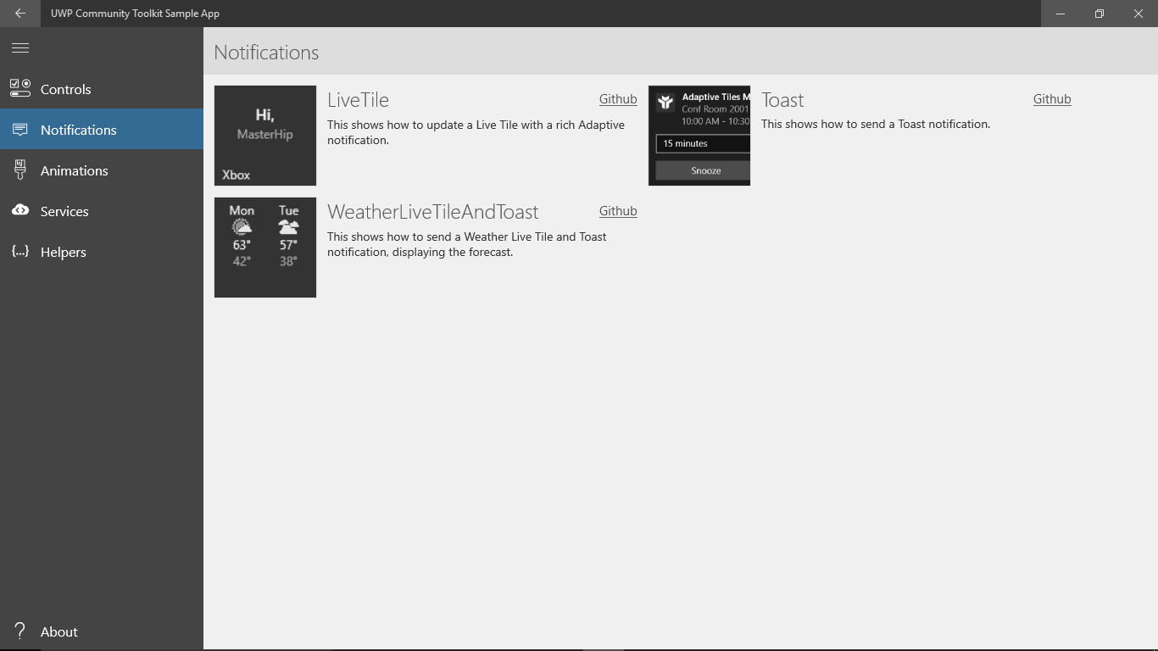Select the Controls sidebar icon
The height and width of the screenshot is (651, 1158).
tap(19, 88)
